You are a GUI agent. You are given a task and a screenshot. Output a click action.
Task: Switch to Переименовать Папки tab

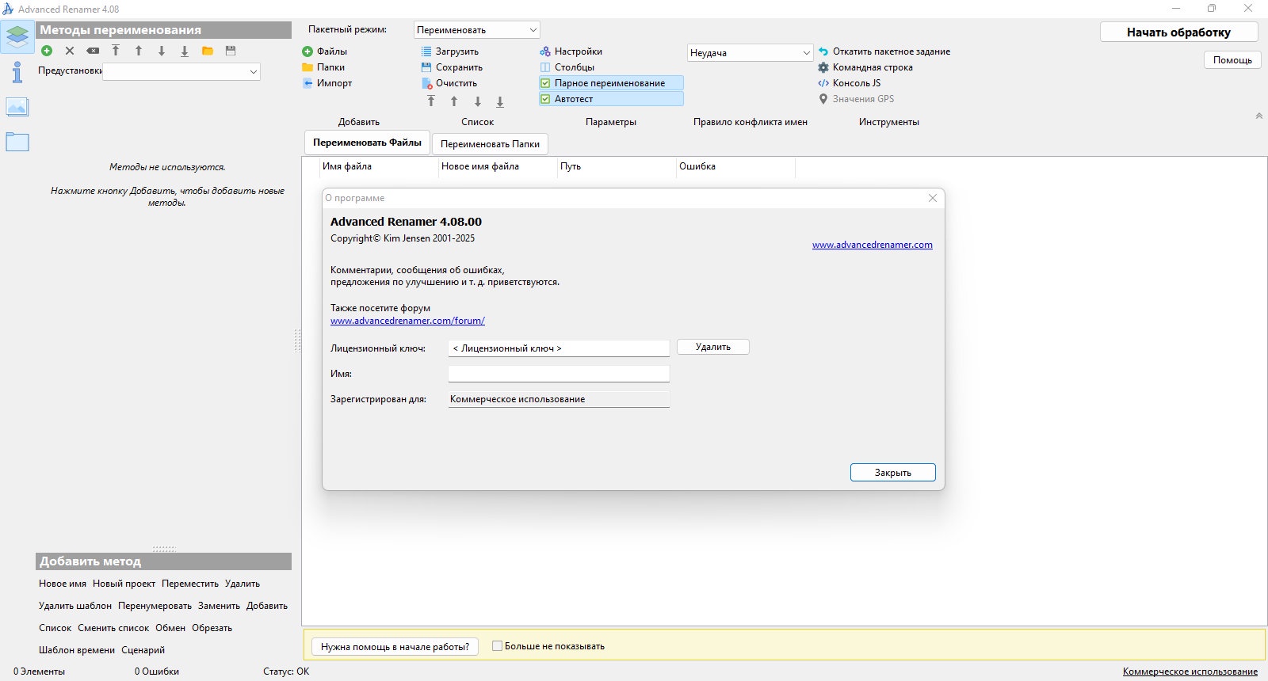click(x=490, y=144)
